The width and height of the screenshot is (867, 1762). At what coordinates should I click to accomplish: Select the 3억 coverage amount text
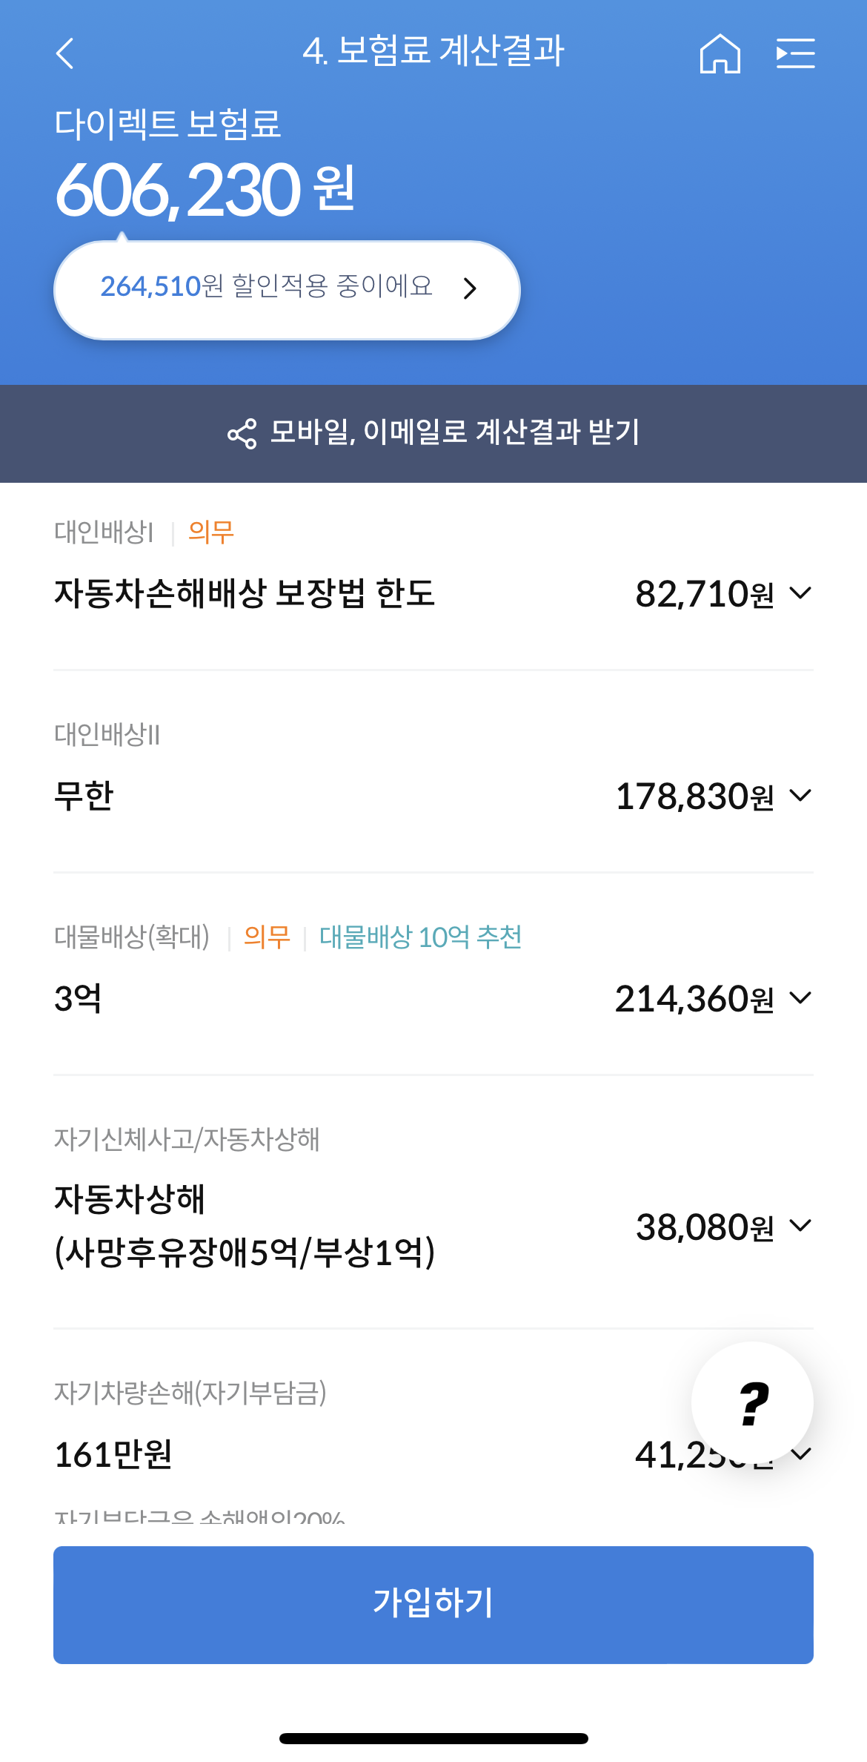tap(78, 998)
